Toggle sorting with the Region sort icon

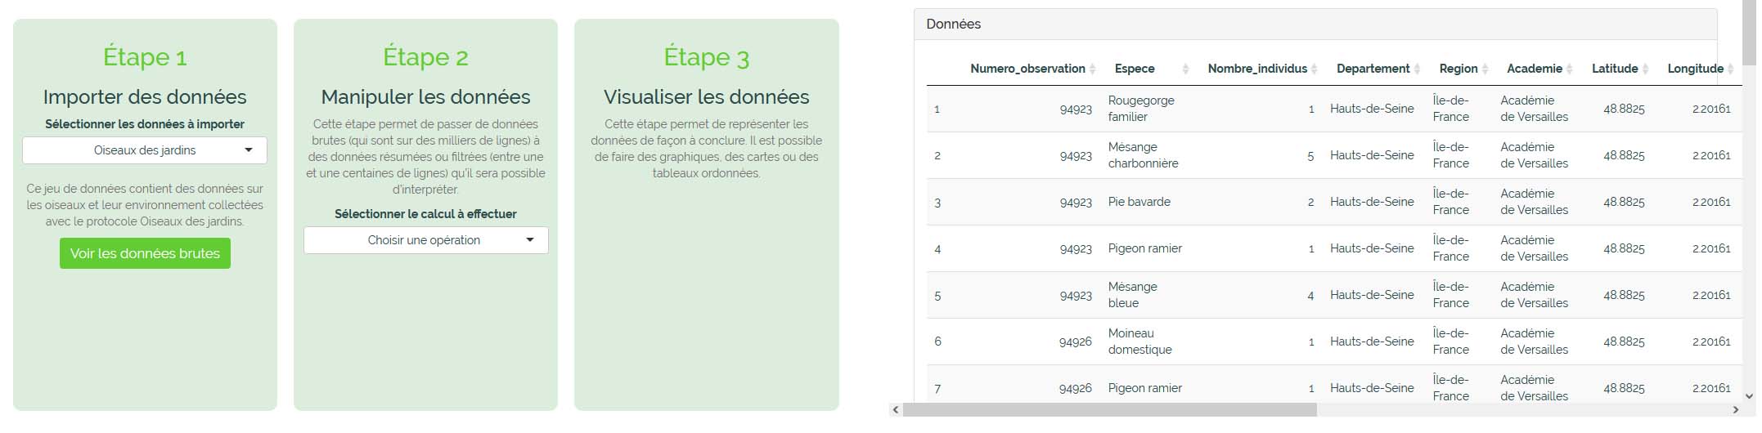1485,69
